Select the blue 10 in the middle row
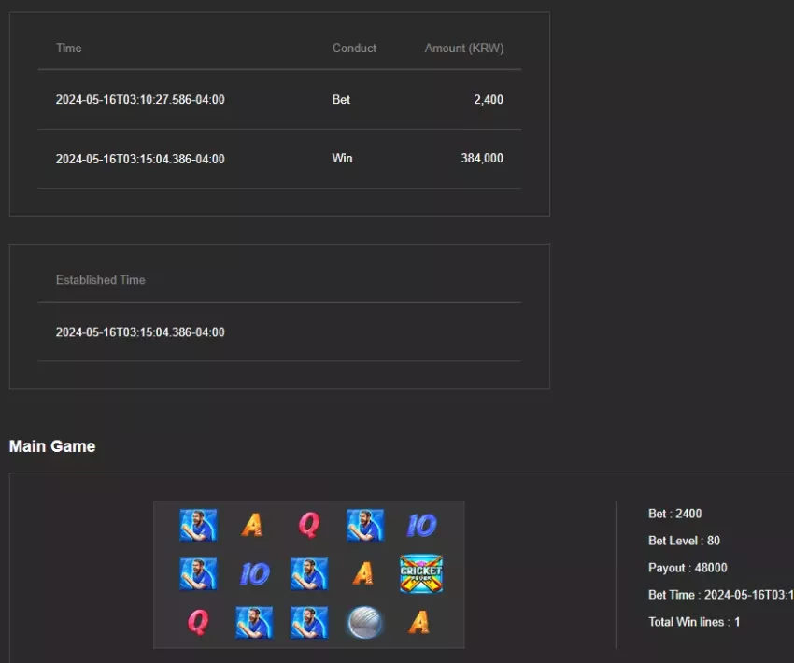This screenshot has height=663, width=794. point(254,573)
